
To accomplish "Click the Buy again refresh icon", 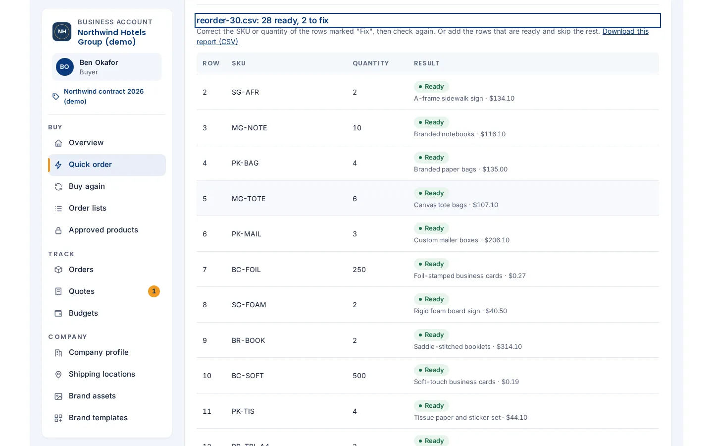I will (58, 187).
